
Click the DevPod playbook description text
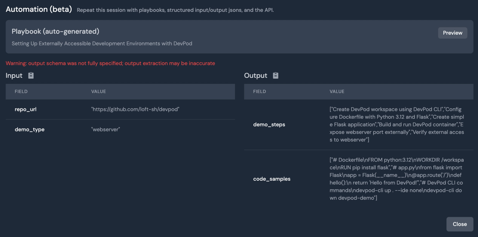[x=102, y=43]
